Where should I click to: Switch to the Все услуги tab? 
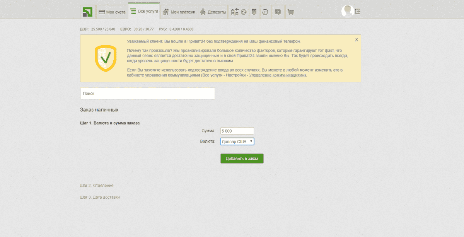(x=144, y=12)
